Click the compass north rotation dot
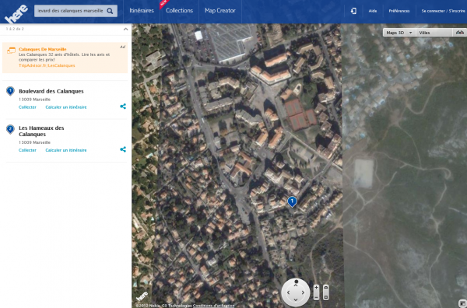 coord(296,281)
